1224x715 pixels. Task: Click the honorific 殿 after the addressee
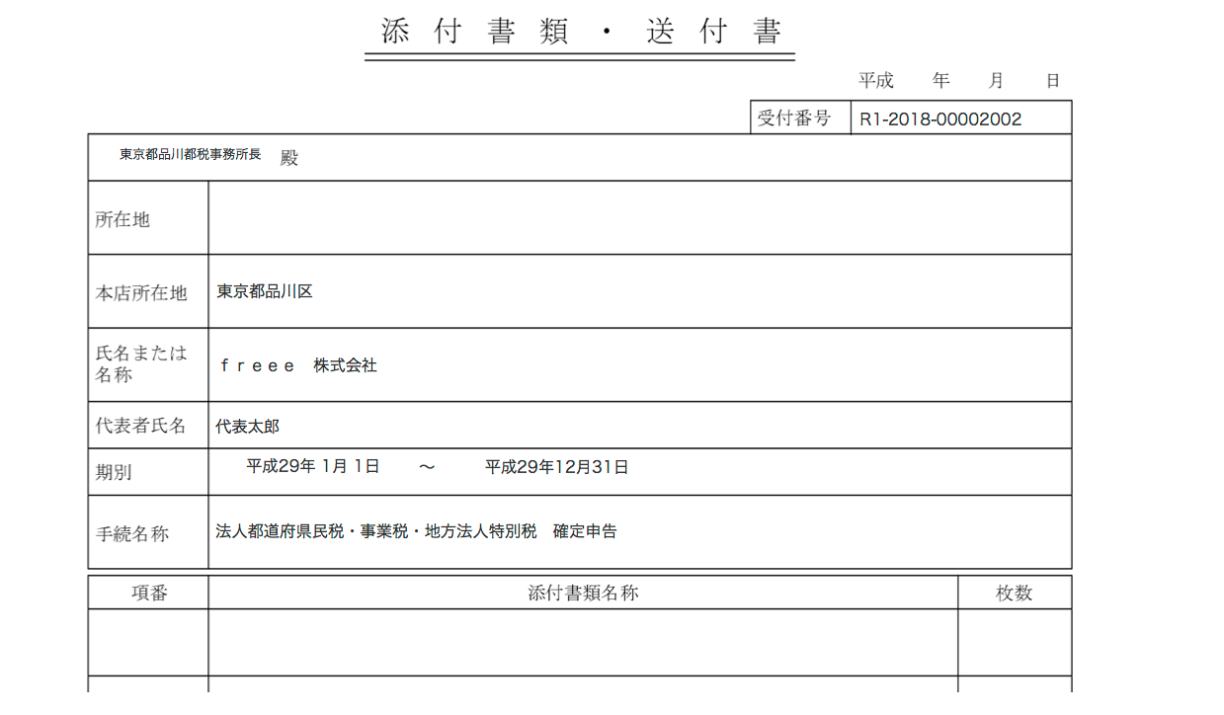coord(288,158)
